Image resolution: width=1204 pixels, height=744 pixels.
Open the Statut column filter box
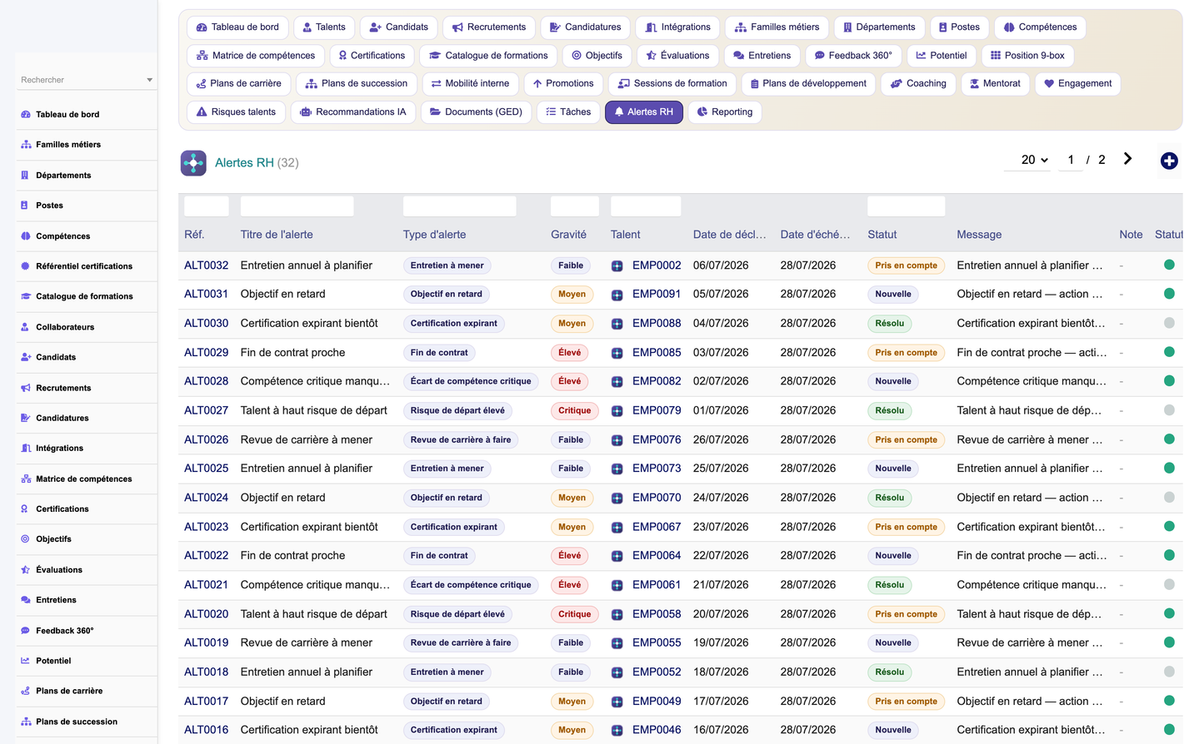(x=906, y=206)
